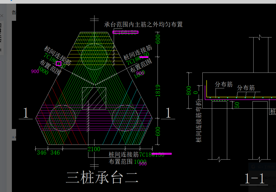Click the bottom 布置范围 1000 annotation

(x=127, y=162)
